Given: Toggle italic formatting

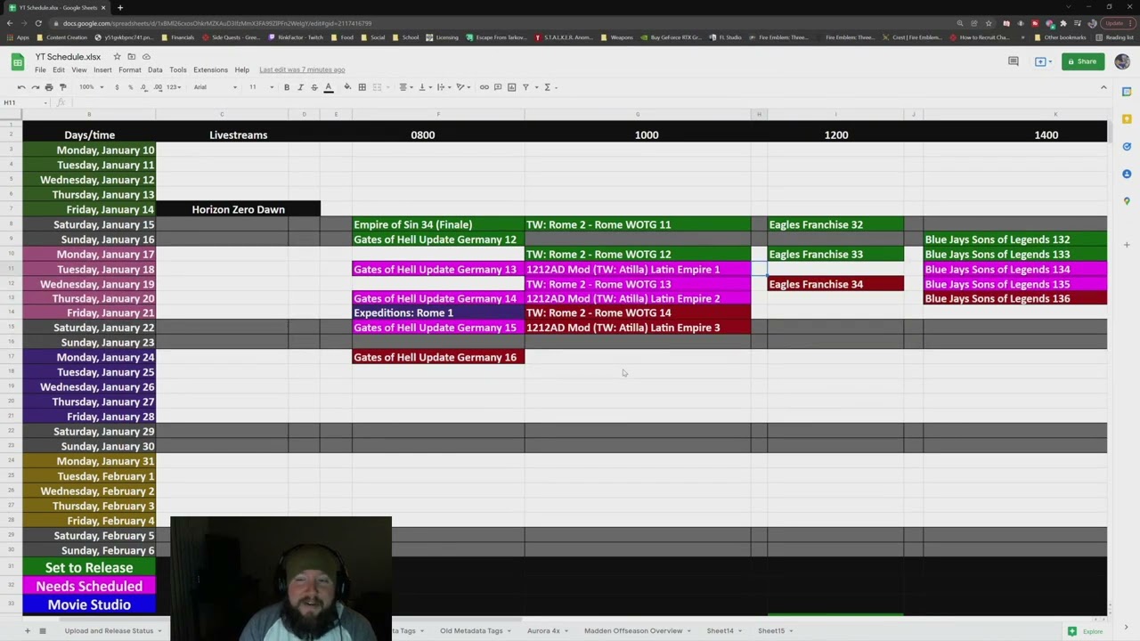Looking at the screenshot, I should pos(300,87).
